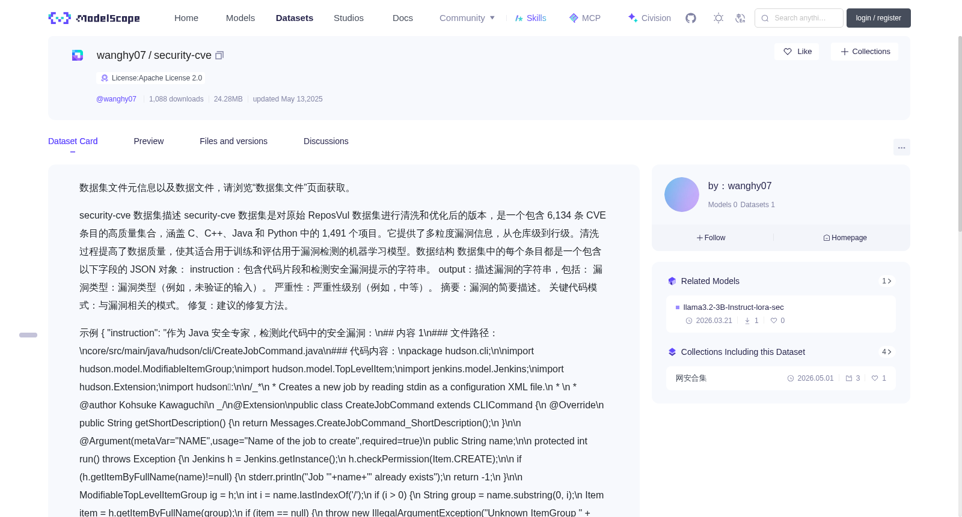Open the @wanghy07 profile link

(116, 99)
